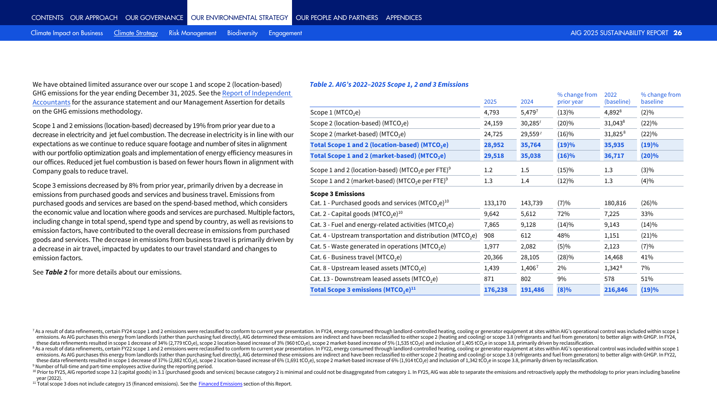Click footnote 9 about full-time employees
Image resolution: width=717 pixels, height=402 pixels.
(x=123, y=366)
